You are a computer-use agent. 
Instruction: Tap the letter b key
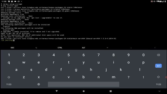click(83, 77)
